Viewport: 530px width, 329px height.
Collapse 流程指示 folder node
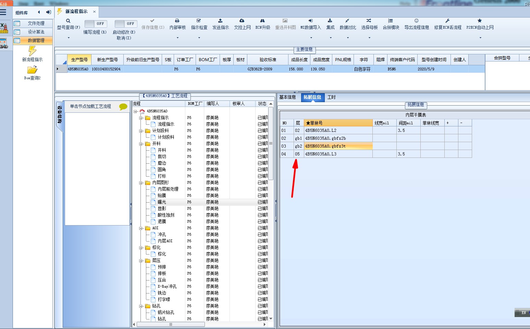(x=141, y=118)
